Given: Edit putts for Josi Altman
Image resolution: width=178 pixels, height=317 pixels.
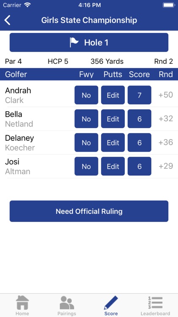Looking at the screenshot, I should coord(113,167).
